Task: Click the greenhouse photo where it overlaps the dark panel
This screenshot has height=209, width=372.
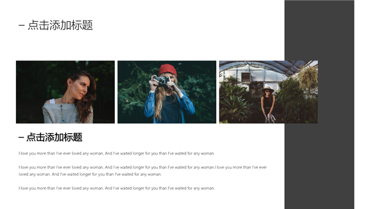Action: click(x=301, y=92)
